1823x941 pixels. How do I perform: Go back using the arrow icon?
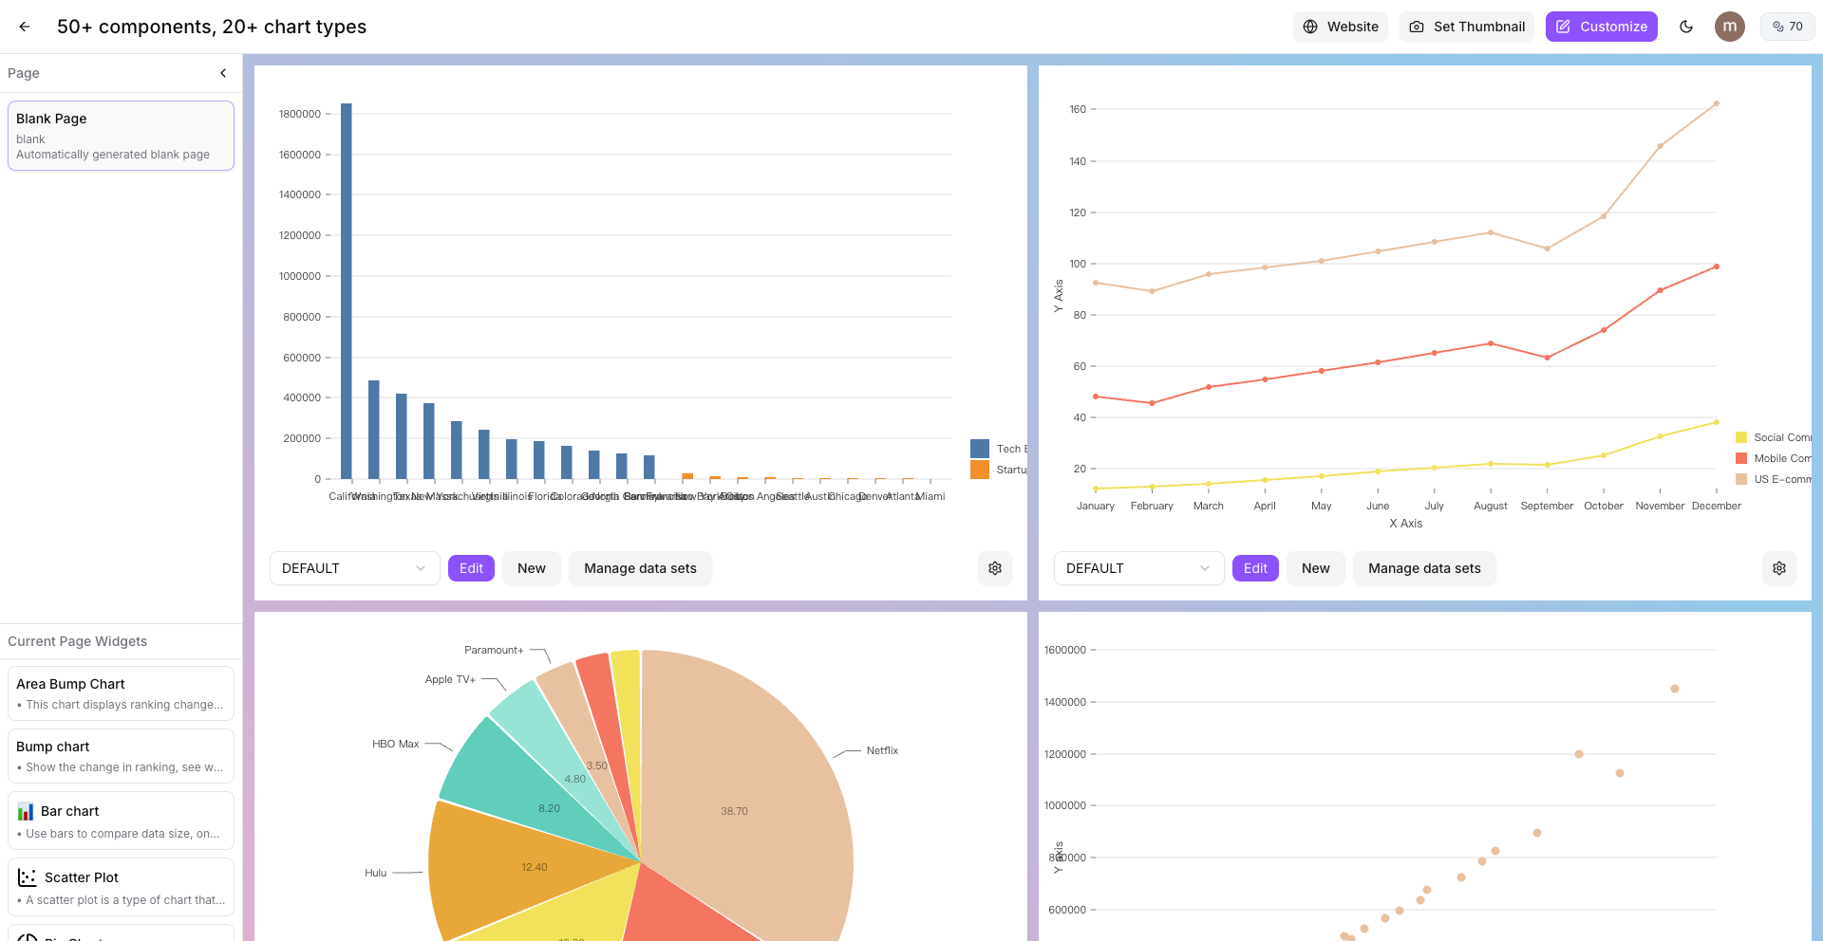pos(25,27)
